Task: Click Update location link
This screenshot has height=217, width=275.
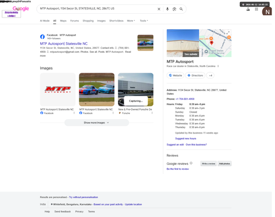Action: [x=133, y=204]
